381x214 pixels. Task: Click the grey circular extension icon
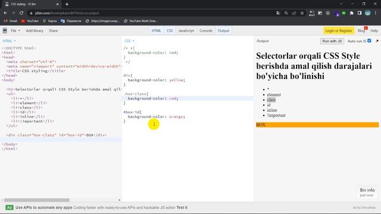(328, 13)
